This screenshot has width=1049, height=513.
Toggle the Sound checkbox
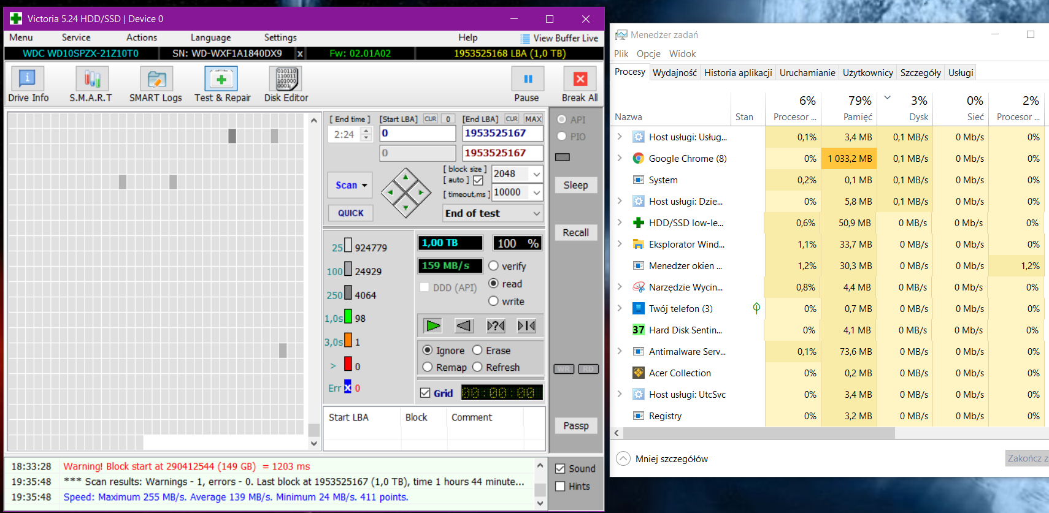tap(560, 469)
